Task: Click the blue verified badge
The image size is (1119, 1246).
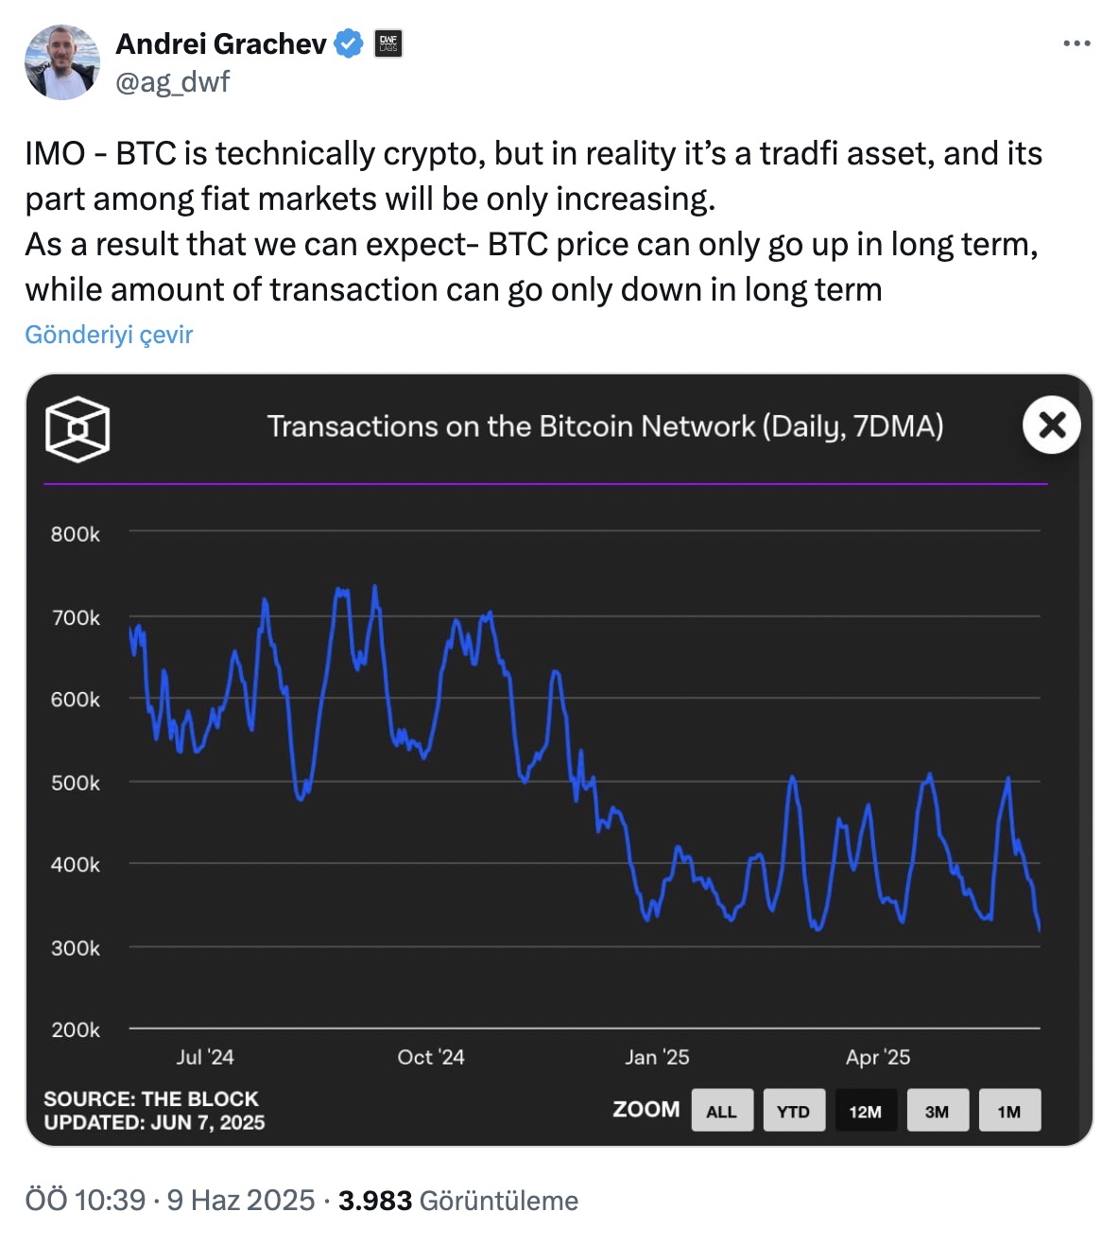Action: 350,43
